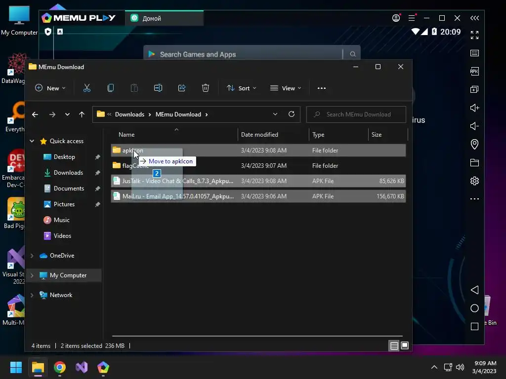Image resolution: width=506 pixels, height=379 pixels.
Task: Open Desktop in Quick access
Action: click(64, 157)
